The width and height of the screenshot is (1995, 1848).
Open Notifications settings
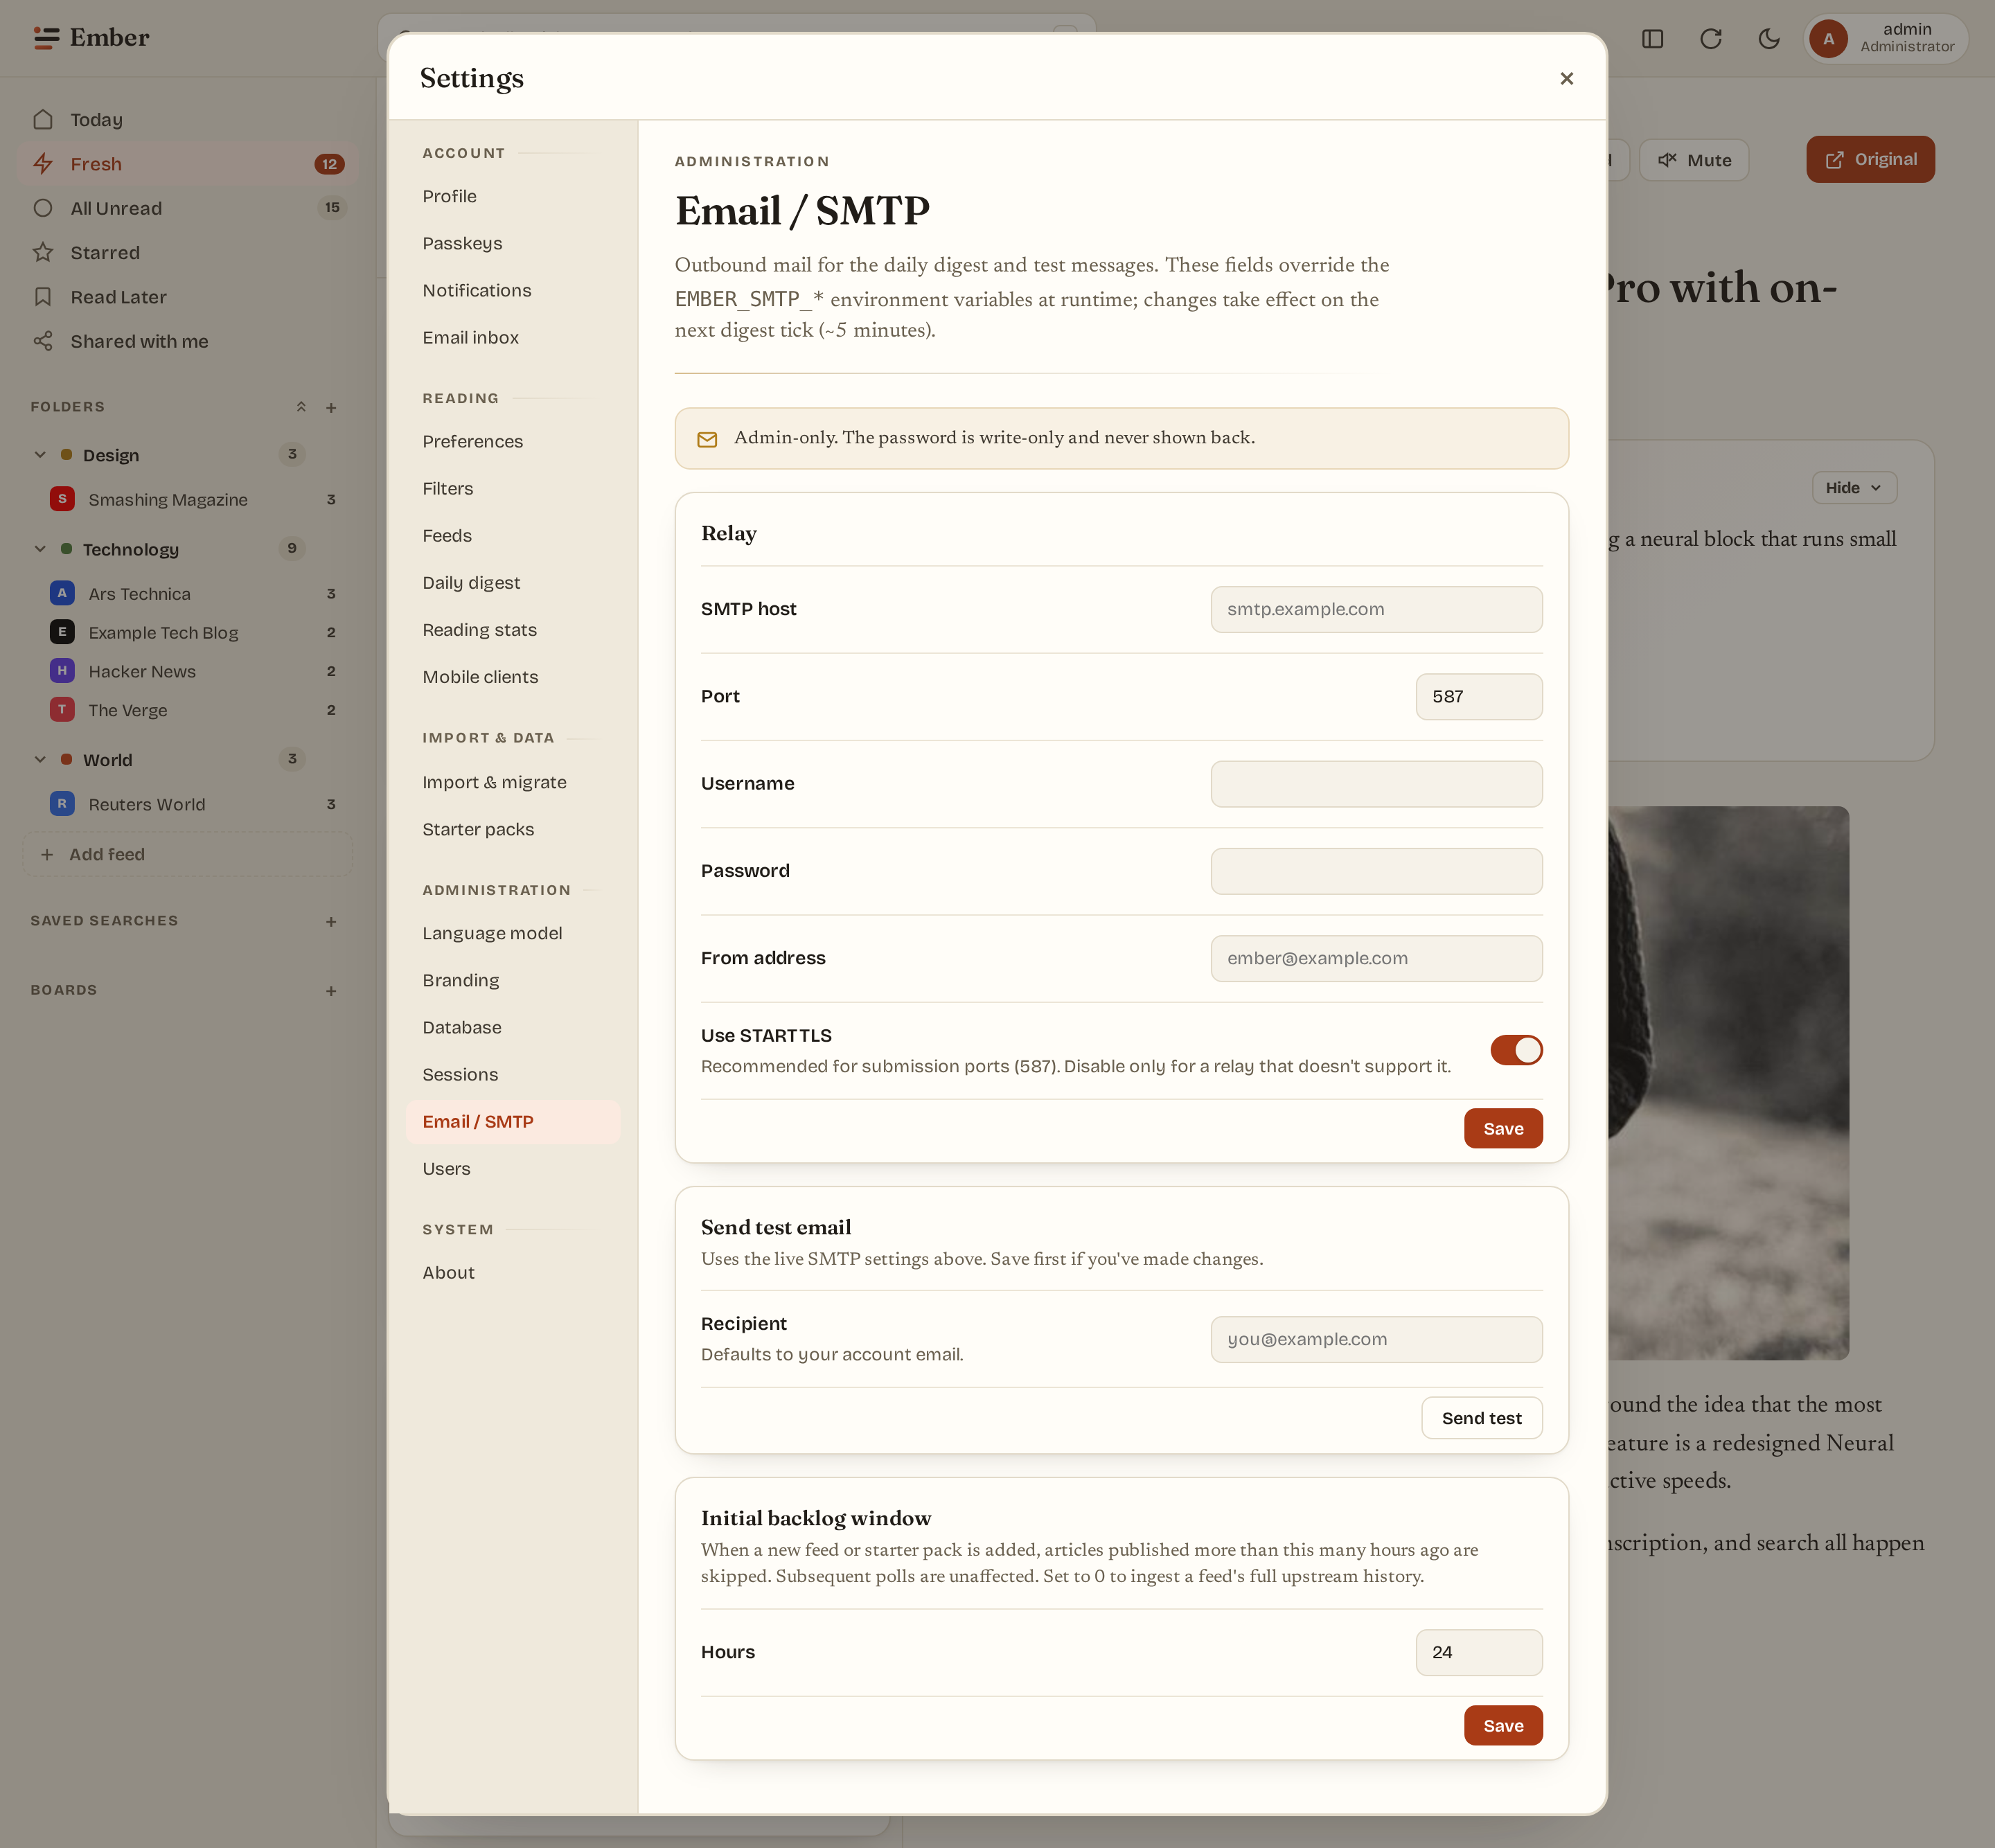coord(512,290)
